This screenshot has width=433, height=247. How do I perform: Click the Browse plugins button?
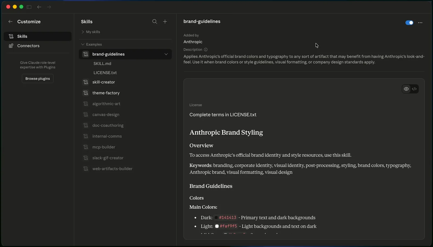pyautogui.click(x=38, y=79)
